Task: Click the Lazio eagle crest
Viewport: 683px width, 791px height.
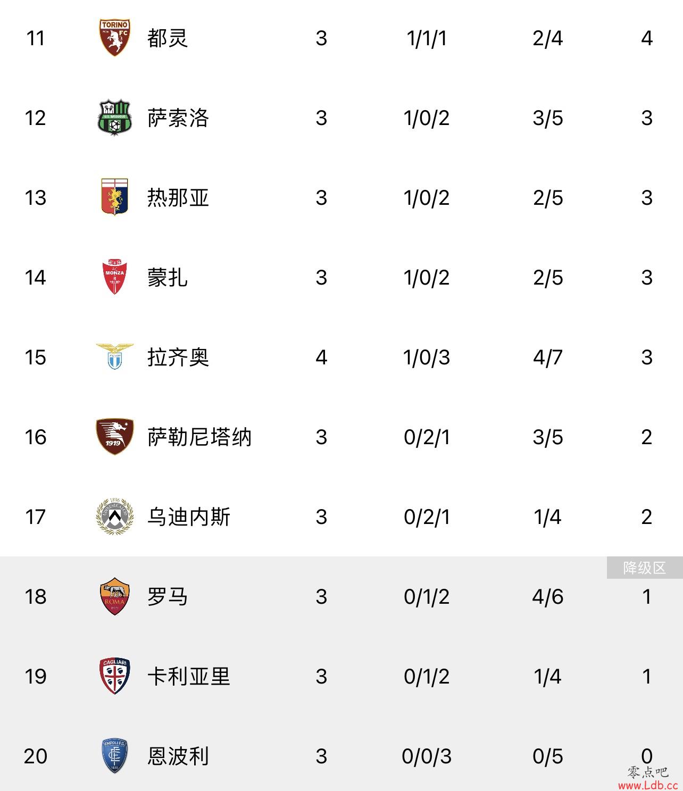Action: click(x=114, y=356)
